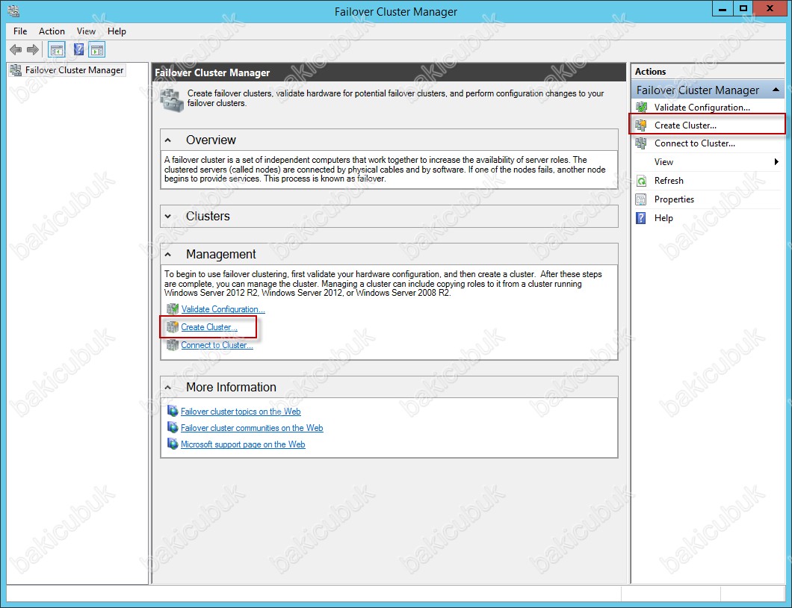Viewport: 792px width, 608px height.
Task: Open the View submenu arrow in Actions
Action: pos(776,162)
